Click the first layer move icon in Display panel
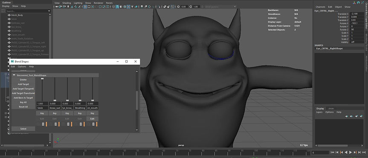Screen dimensions: 368x158 347,116
